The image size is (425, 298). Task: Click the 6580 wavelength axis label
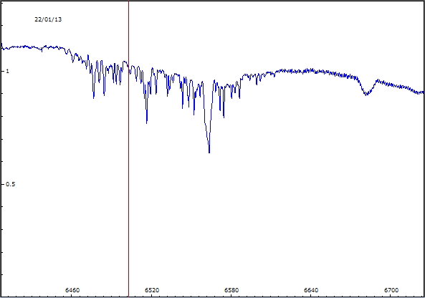[x=231, y=290]
